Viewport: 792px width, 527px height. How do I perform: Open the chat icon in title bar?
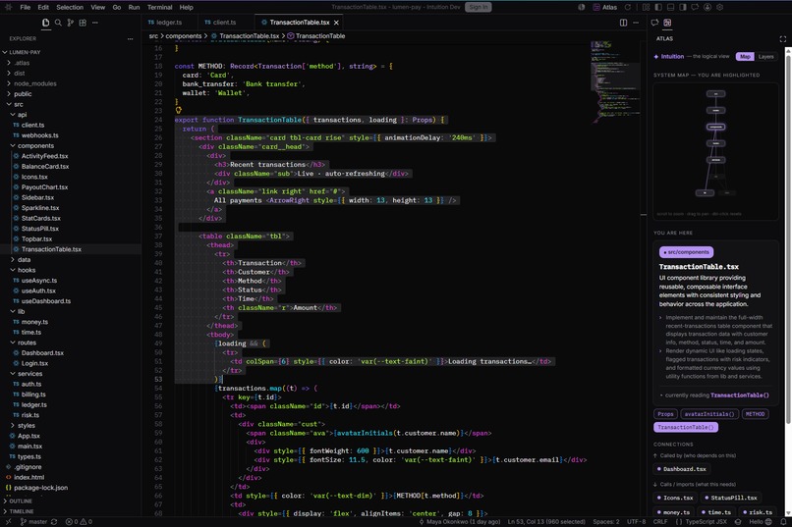pyautogui.click(x=695, y=7)
